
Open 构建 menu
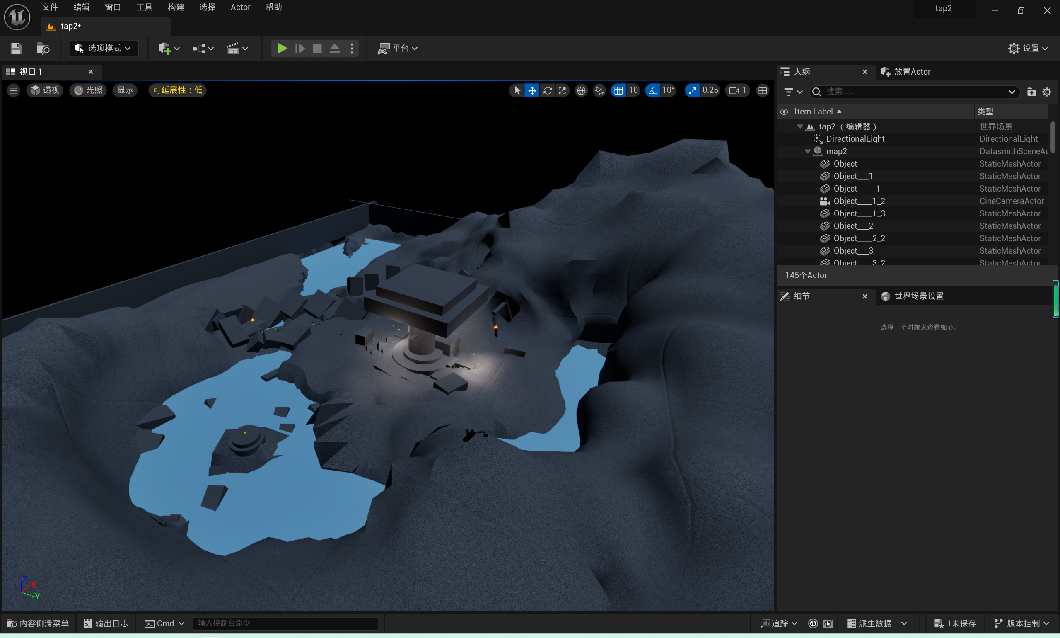[176, 7]
